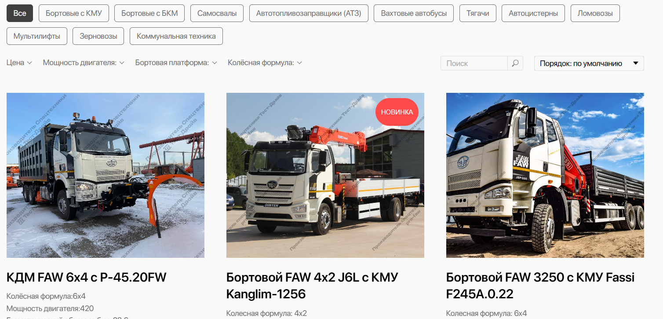Open КДМ FAW 6x4 truck photo
Screen dimensions: 663x319
point(106,175)
